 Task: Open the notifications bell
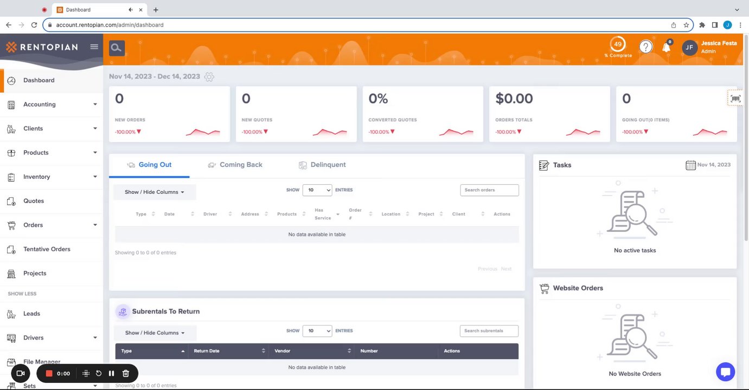(667, 47)
